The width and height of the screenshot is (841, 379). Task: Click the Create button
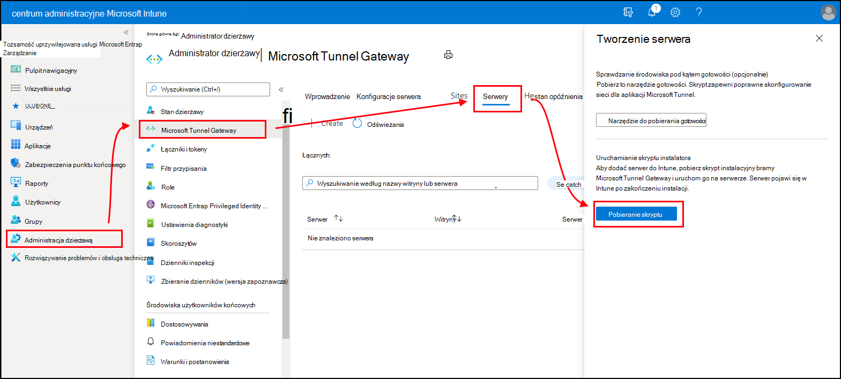(332, 123)
